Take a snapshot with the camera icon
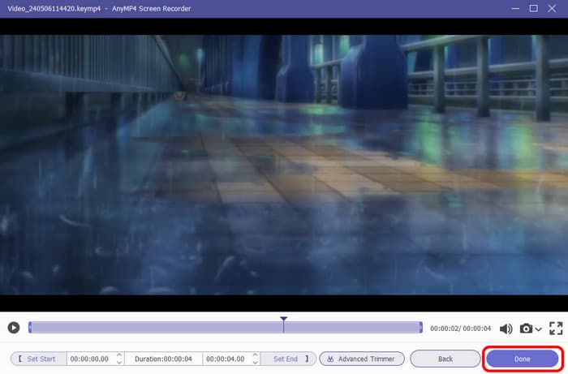 click(x=526, y=329)
